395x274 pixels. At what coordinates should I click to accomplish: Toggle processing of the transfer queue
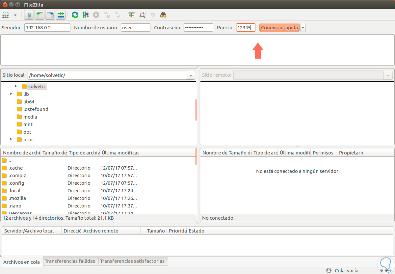[86, 15]
